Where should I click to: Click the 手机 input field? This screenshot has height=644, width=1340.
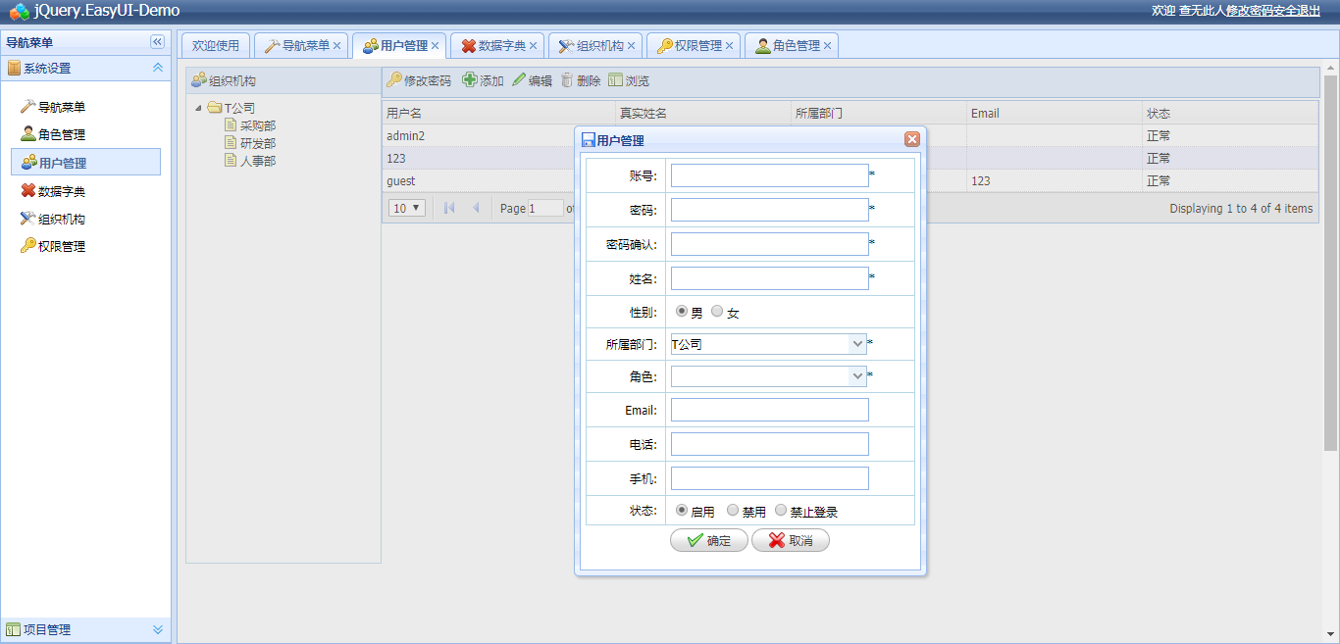tap(770, 478)
